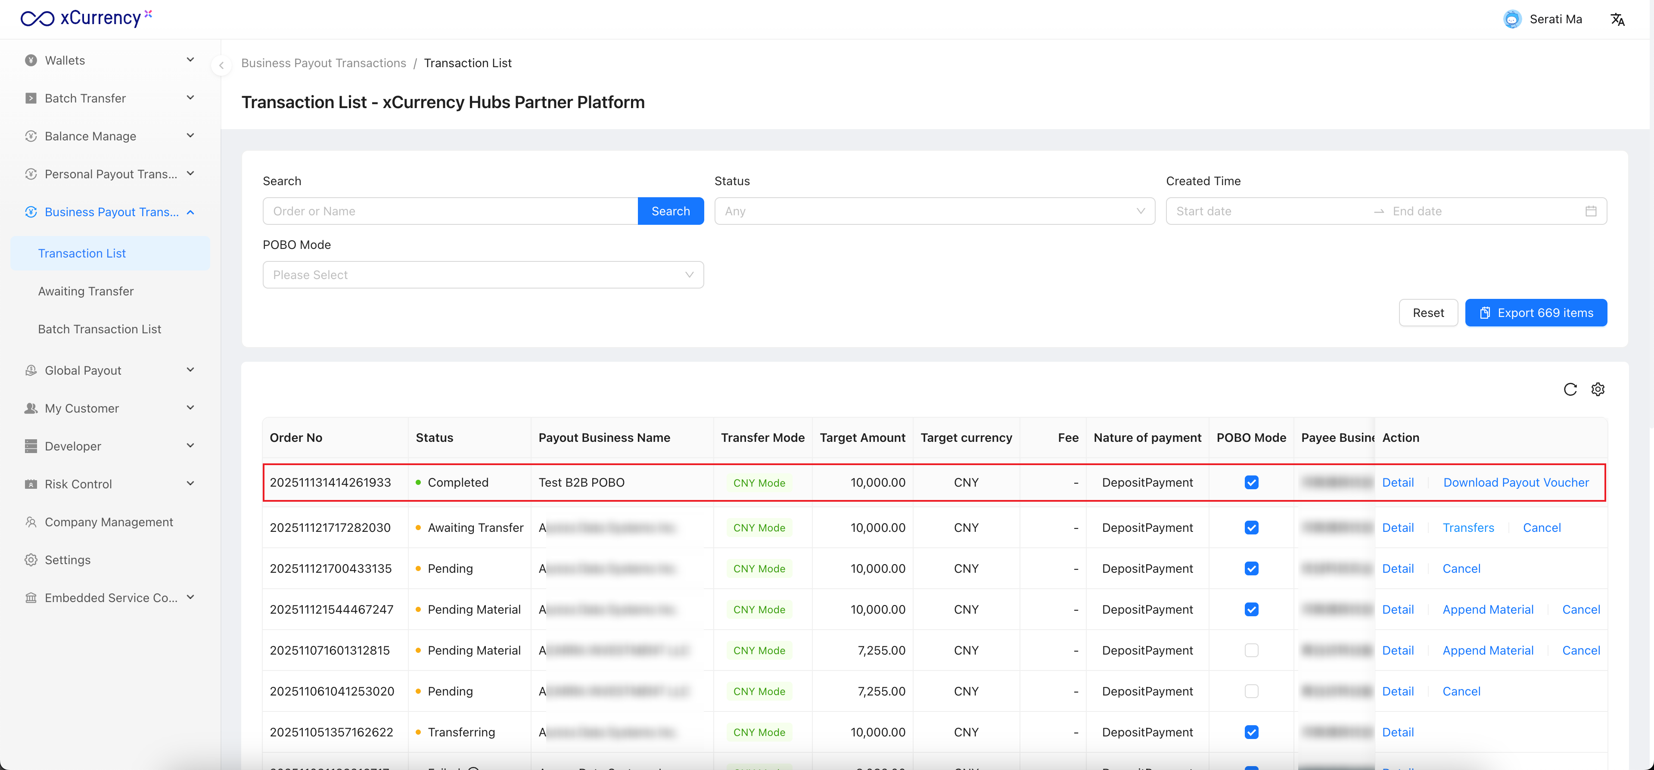Toggle POBO checkbox for order 202511071601312815
The width and height of the screenshot is (1654, 770).
pyautogui.click(x=1251, y=651)
